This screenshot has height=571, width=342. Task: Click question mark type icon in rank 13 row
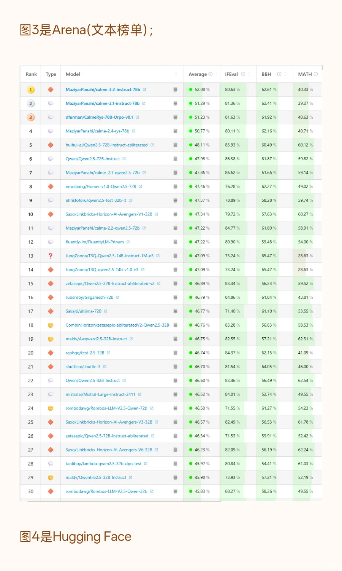click(x=51, y=256)
